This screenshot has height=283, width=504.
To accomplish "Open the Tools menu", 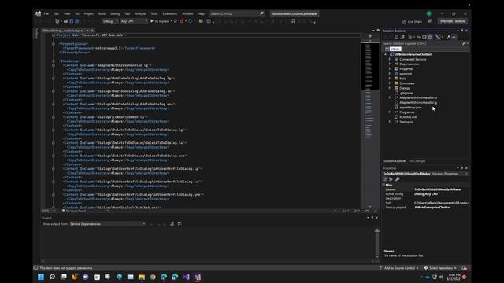I will tap(154, 14).
